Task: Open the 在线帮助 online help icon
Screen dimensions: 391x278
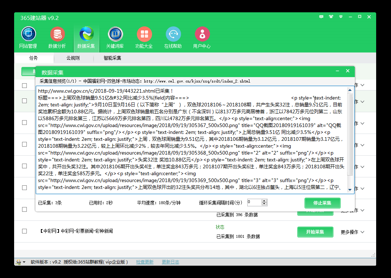Action: click(x=173, y=37)
